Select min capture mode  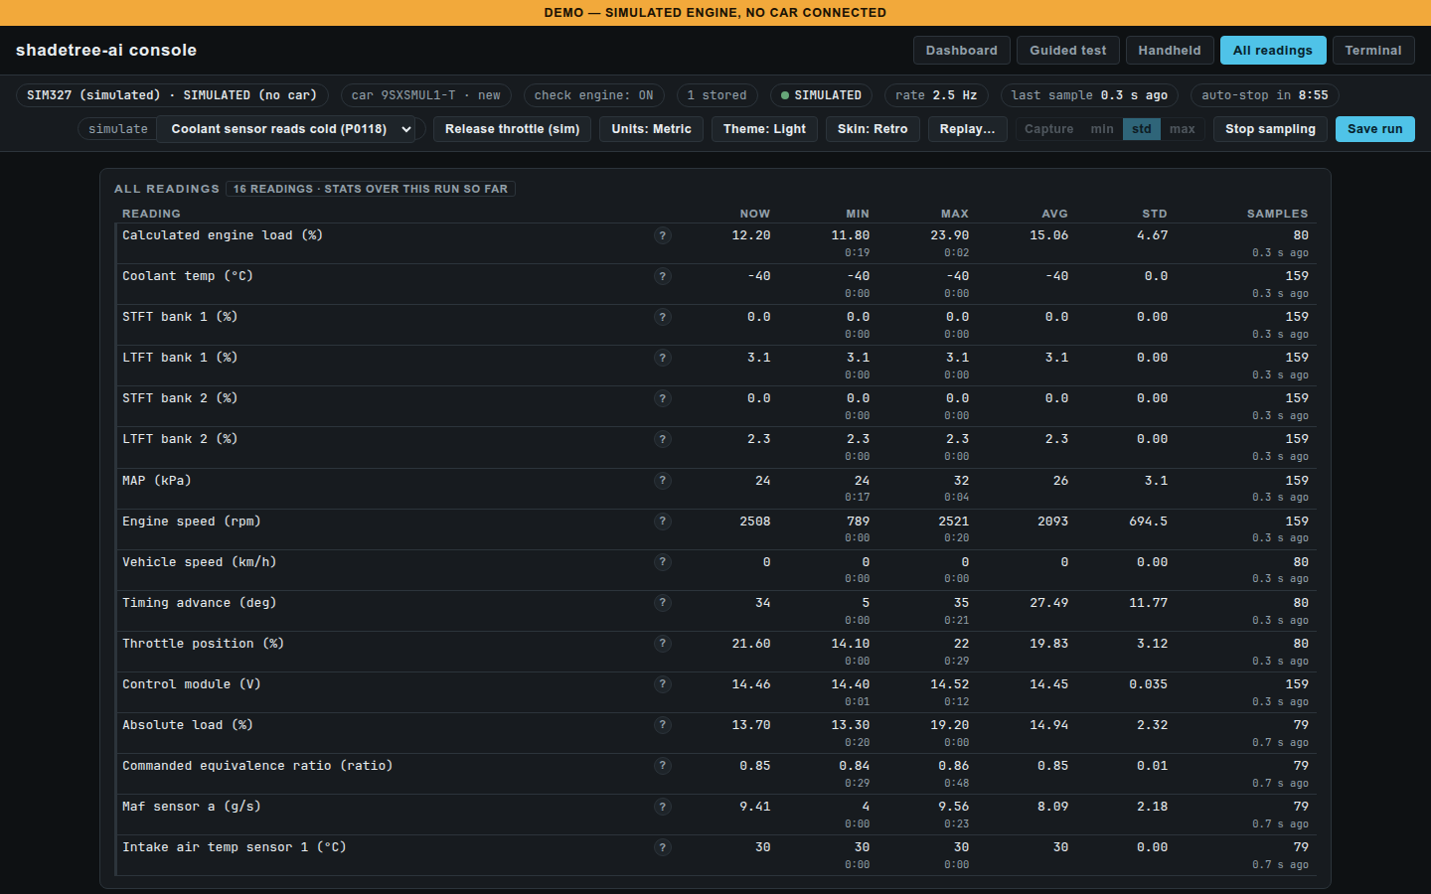tap(1102, 129)
